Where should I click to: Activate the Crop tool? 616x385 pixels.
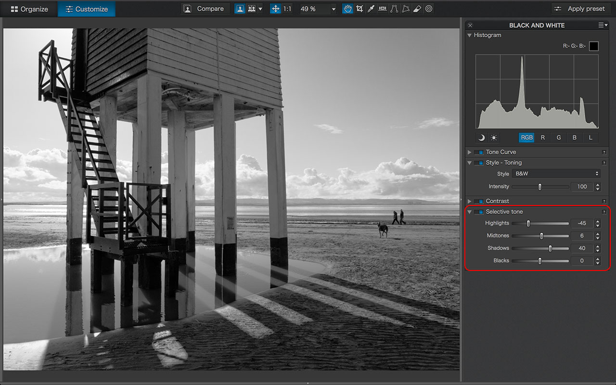point(359,9)
